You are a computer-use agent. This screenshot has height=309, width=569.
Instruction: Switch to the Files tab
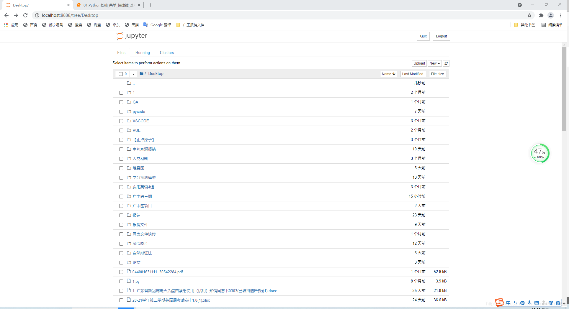pos(121,52)
